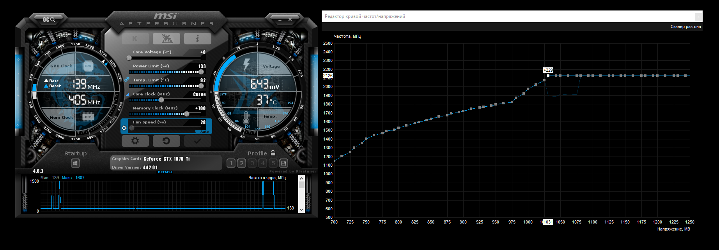The image size is (719, 250).
Task: Open the OC Scanner search button
Action: 49,19
